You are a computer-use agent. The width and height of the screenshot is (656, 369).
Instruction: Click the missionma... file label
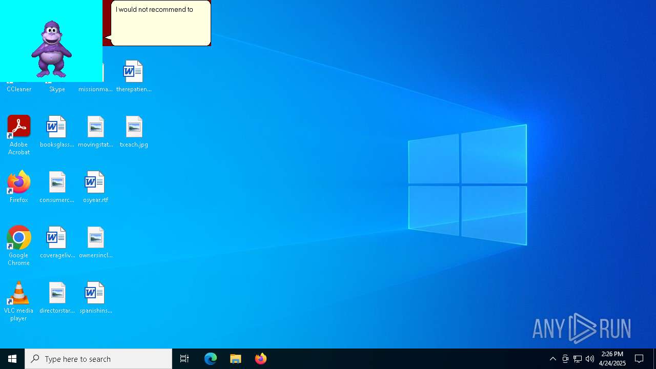pyautogui.click(x=95, y=89)
